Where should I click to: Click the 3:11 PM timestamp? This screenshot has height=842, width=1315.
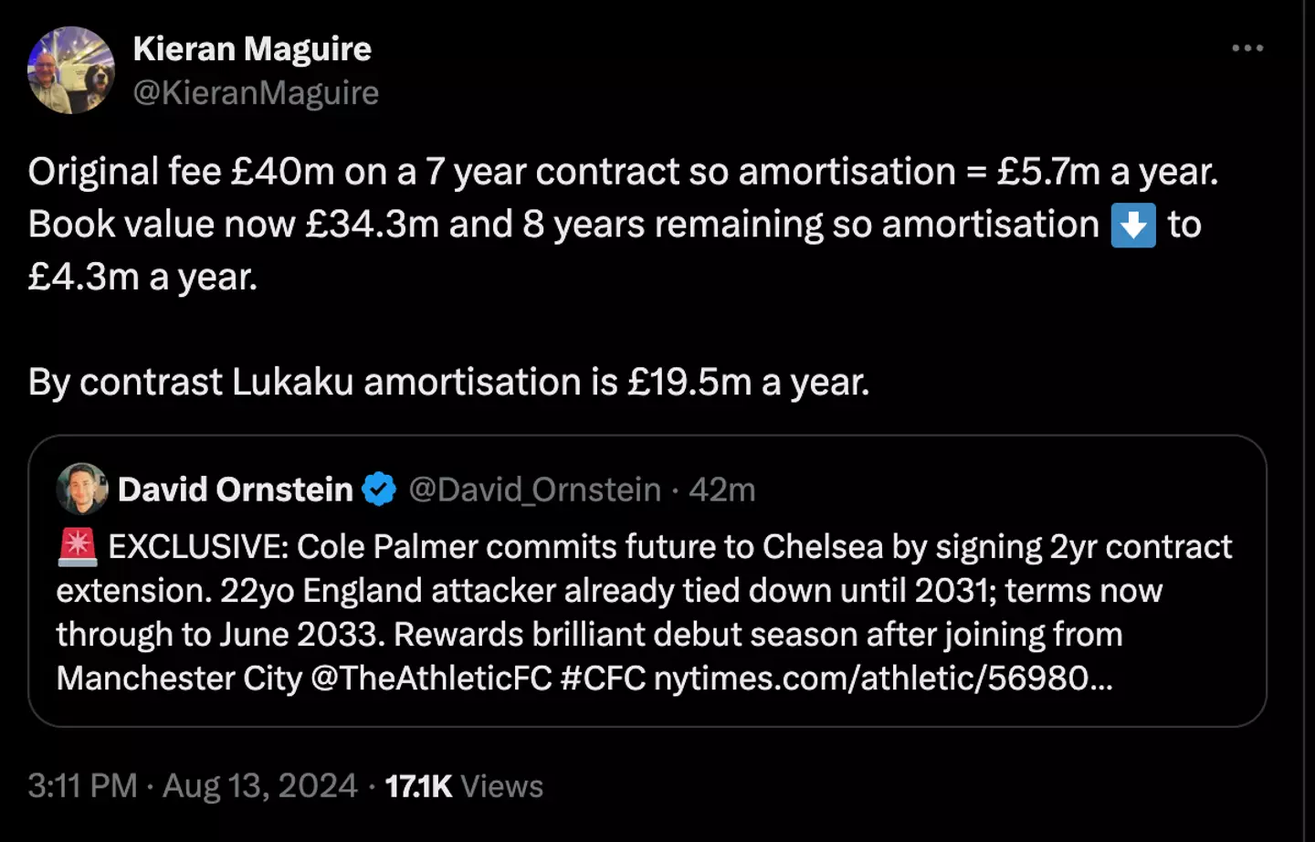click(x=82, y=786)
